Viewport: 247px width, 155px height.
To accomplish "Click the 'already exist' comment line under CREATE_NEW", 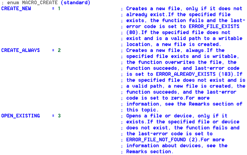I will tap(178, 15).
